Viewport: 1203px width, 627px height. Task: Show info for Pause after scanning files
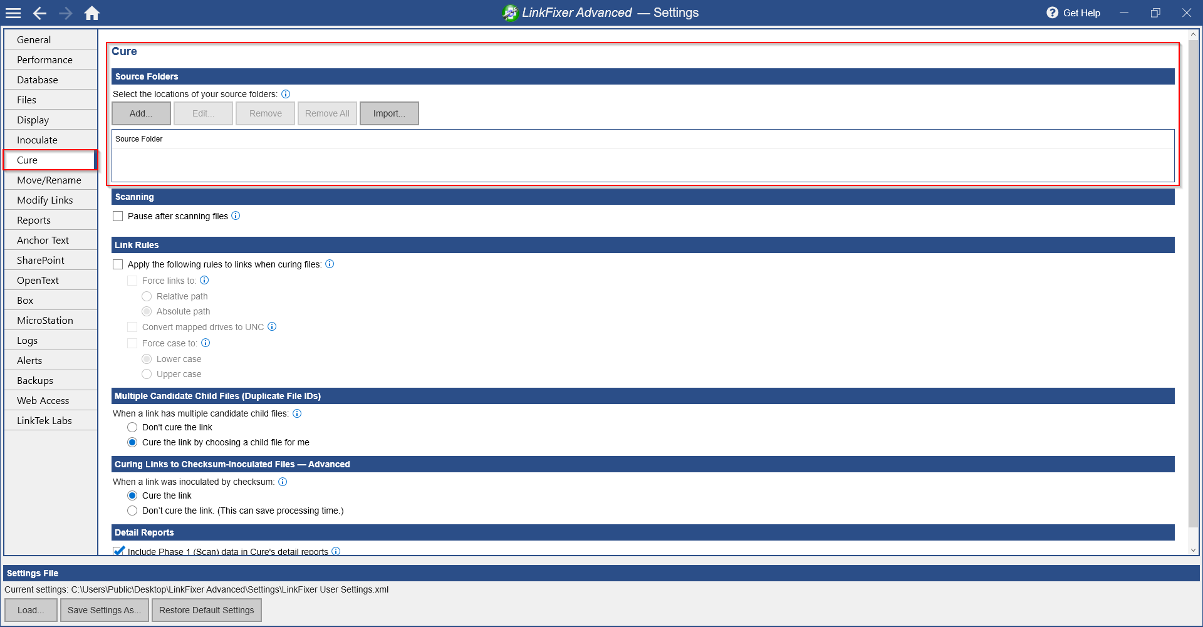236,215
